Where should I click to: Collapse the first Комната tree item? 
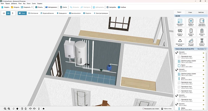click(177, 52)
